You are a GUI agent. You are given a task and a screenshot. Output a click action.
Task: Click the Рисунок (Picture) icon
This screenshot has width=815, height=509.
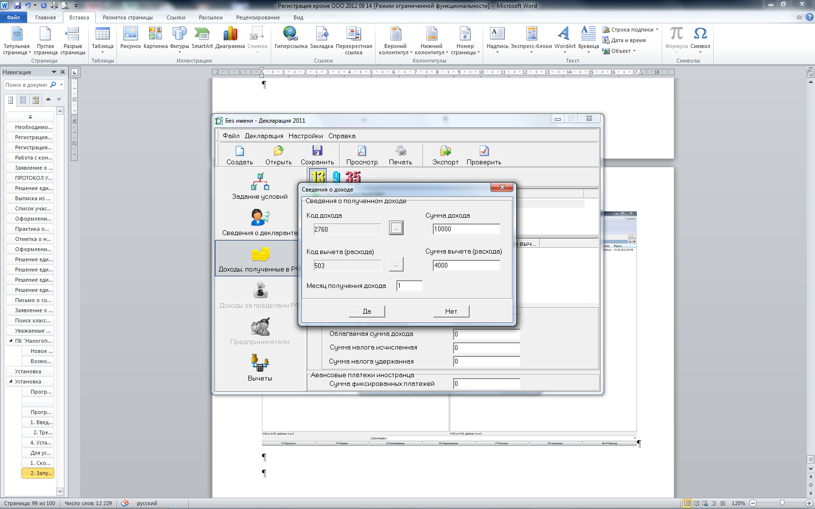[x=130, y=38]
